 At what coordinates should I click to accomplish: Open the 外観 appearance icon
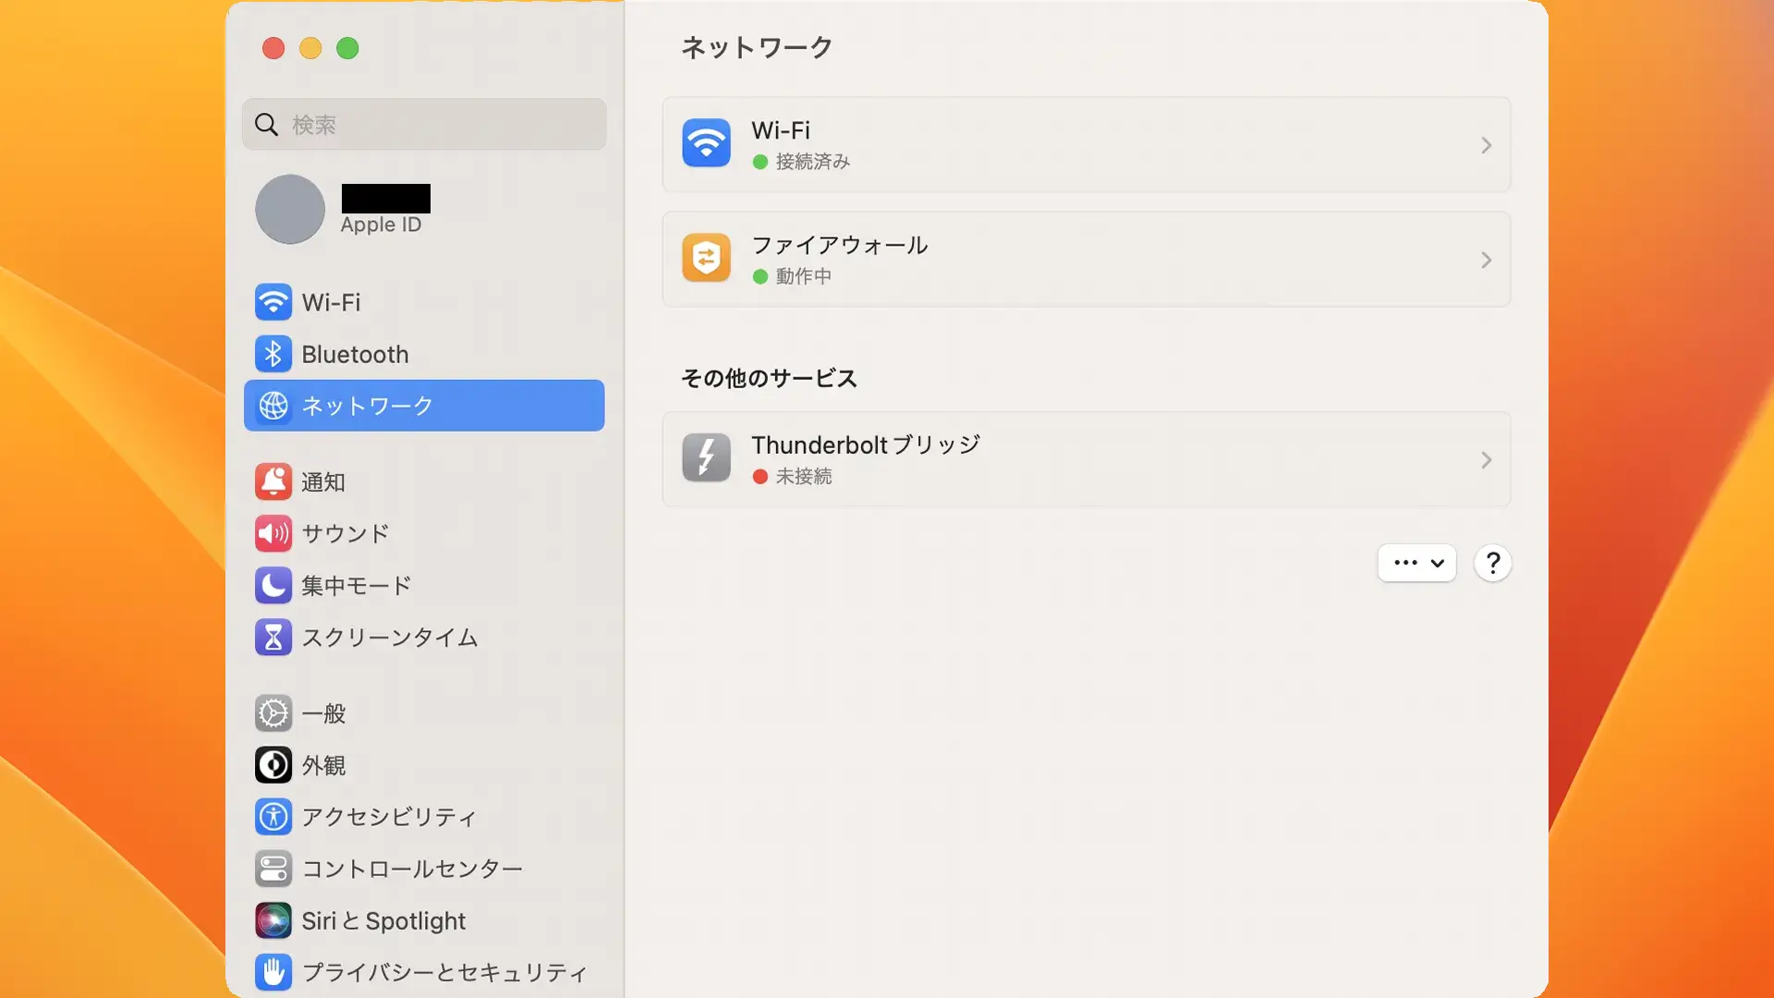pyautogui.click(x=273, y=765)
